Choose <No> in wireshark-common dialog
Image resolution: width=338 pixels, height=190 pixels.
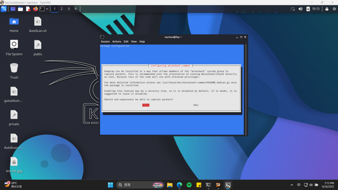196,105
